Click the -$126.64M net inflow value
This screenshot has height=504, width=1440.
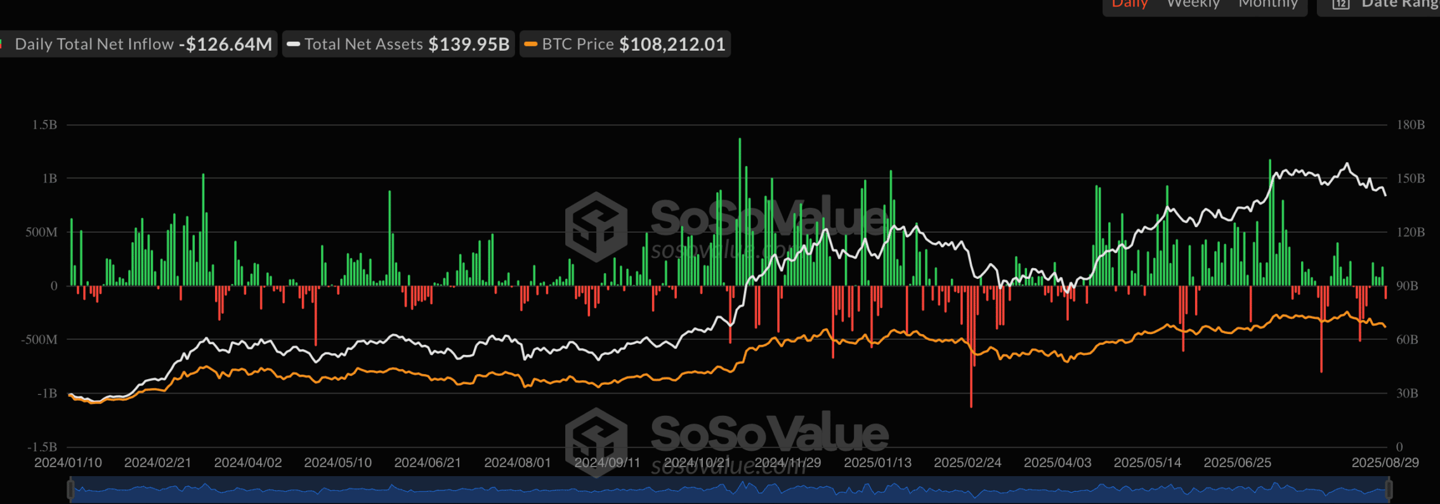pos(225,44)
